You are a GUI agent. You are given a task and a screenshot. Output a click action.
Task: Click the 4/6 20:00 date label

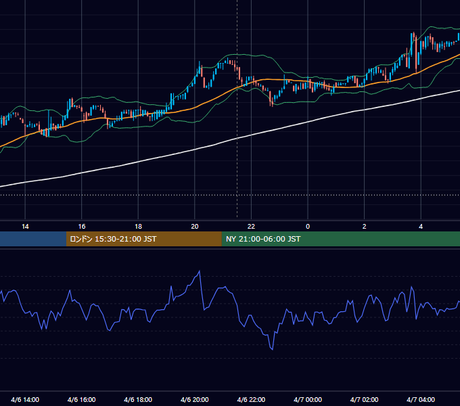coord(195,400)
